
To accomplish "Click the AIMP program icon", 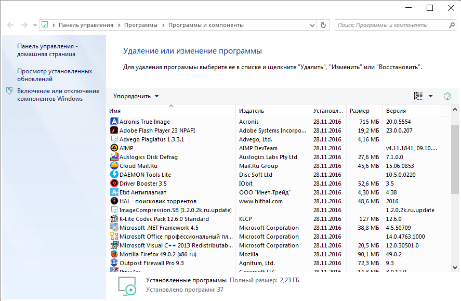I will coord(114,148).
